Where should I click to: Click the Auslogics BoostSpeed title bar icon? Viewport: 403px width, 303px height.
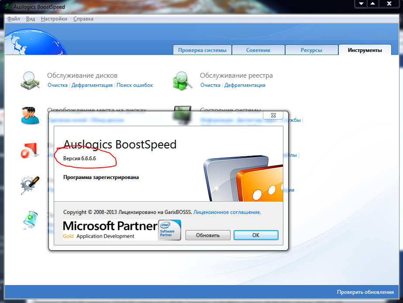pos(8,7)
